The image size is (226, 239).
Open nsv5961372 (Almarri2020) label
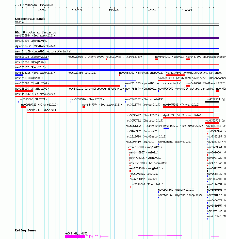click(144, 126)
